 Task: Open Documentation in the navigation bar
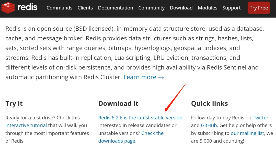click(x=116, y=8)
